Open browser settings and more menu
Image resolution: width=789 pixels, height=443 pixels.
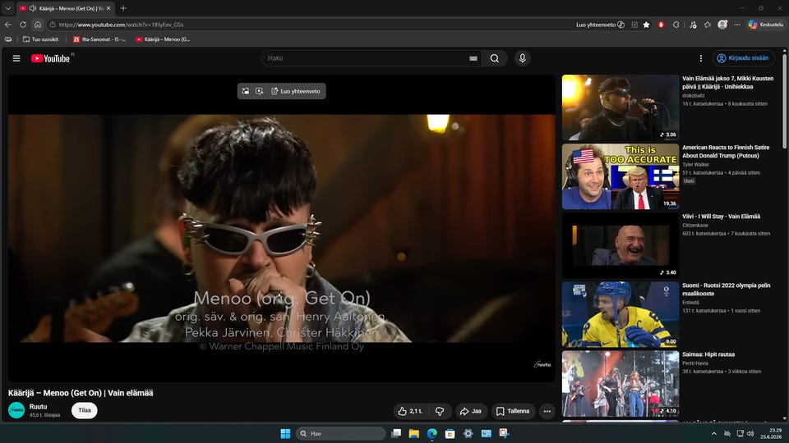click(x=737, y=24)
